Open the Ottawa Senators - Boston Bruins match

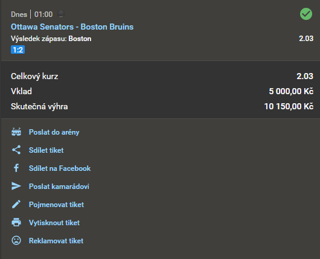pos(72,27)
